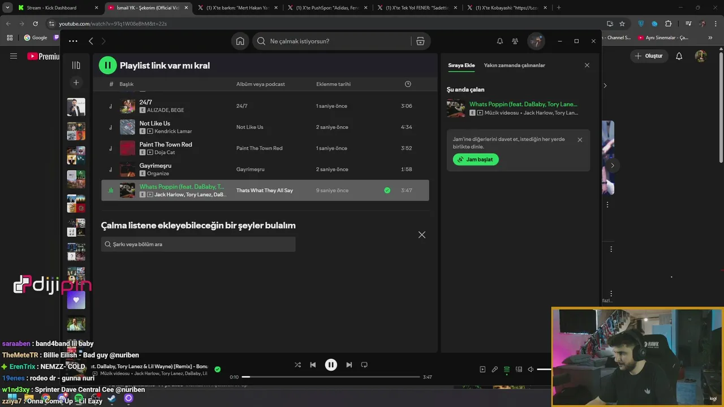Screen dimensions: 724x407
Task: Focus the Şarkı veya bölüm ara field
Action: (198, 244)
